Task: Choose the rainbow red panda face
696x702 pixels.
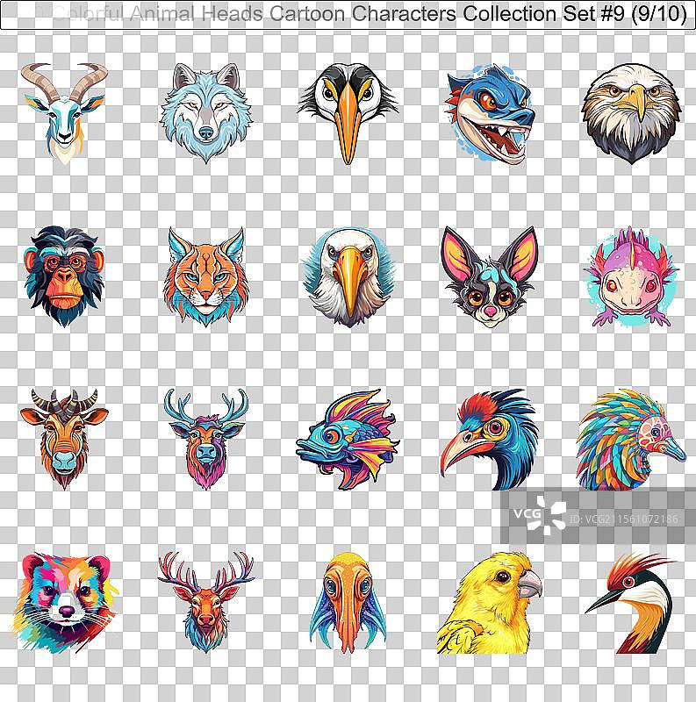Action: point(62,602)
